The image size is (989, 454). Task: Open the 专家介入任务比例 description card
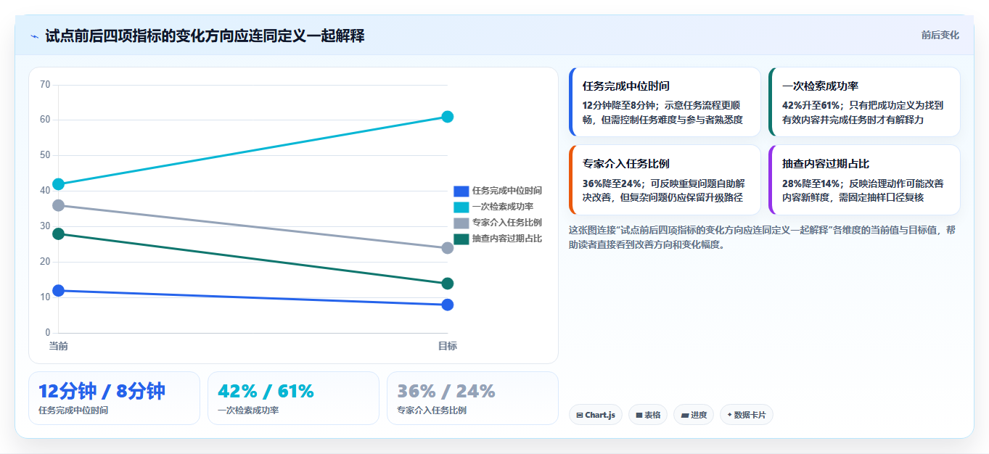[x=665, y=180]
